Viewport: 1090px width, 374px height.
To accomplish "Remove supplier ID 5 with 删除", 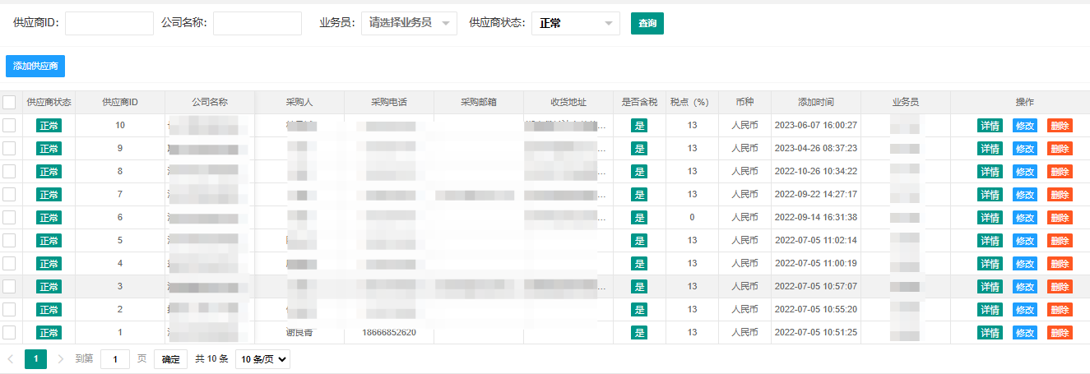I will pos(1060,241).
